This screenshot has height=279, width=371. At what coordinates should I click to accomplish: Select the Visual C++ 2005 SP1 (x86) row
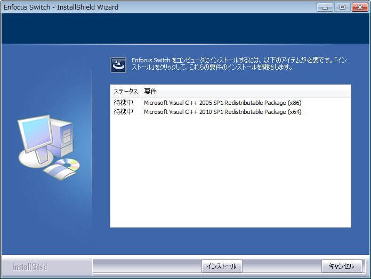230,103
